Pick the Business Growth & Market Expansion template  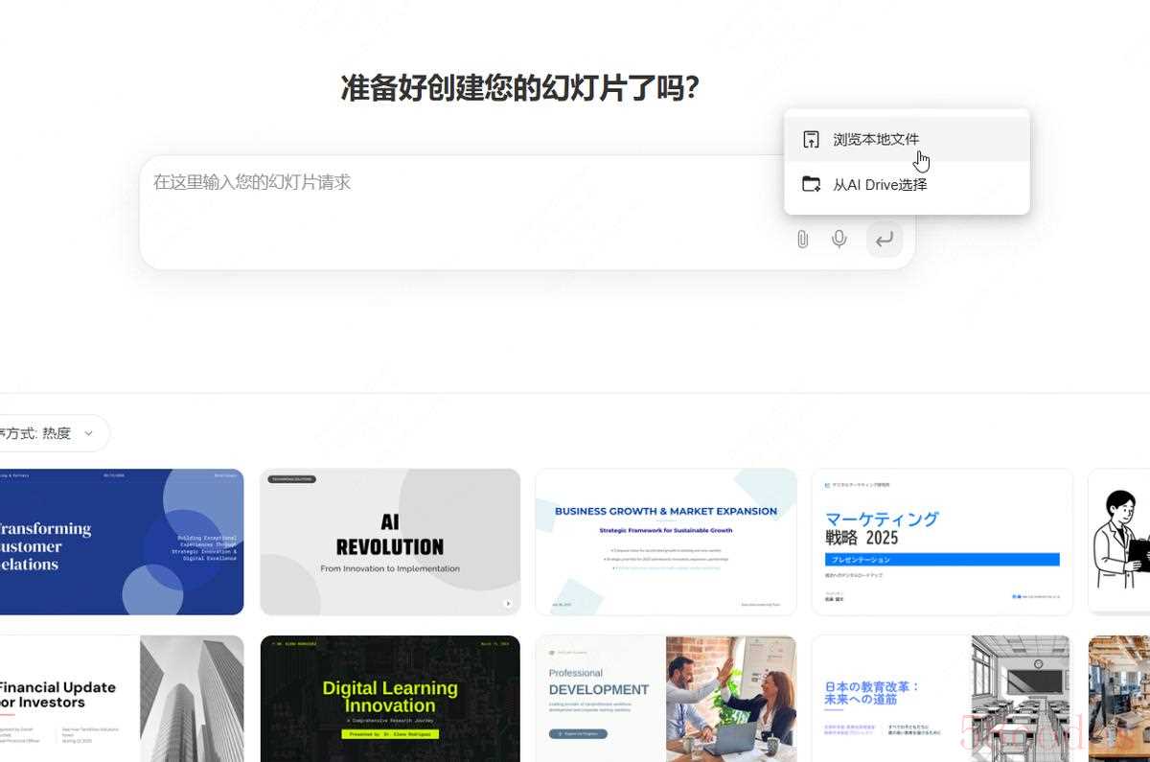pyautogui.click(x=666, y=542)
